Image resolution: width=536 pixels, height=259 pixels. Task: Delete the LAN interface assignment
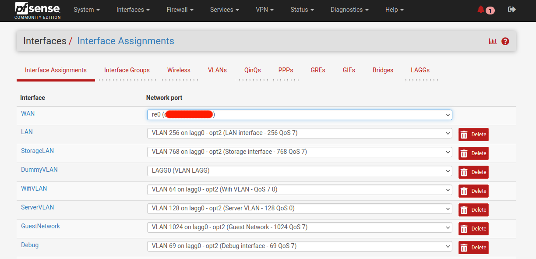[473, 135]
